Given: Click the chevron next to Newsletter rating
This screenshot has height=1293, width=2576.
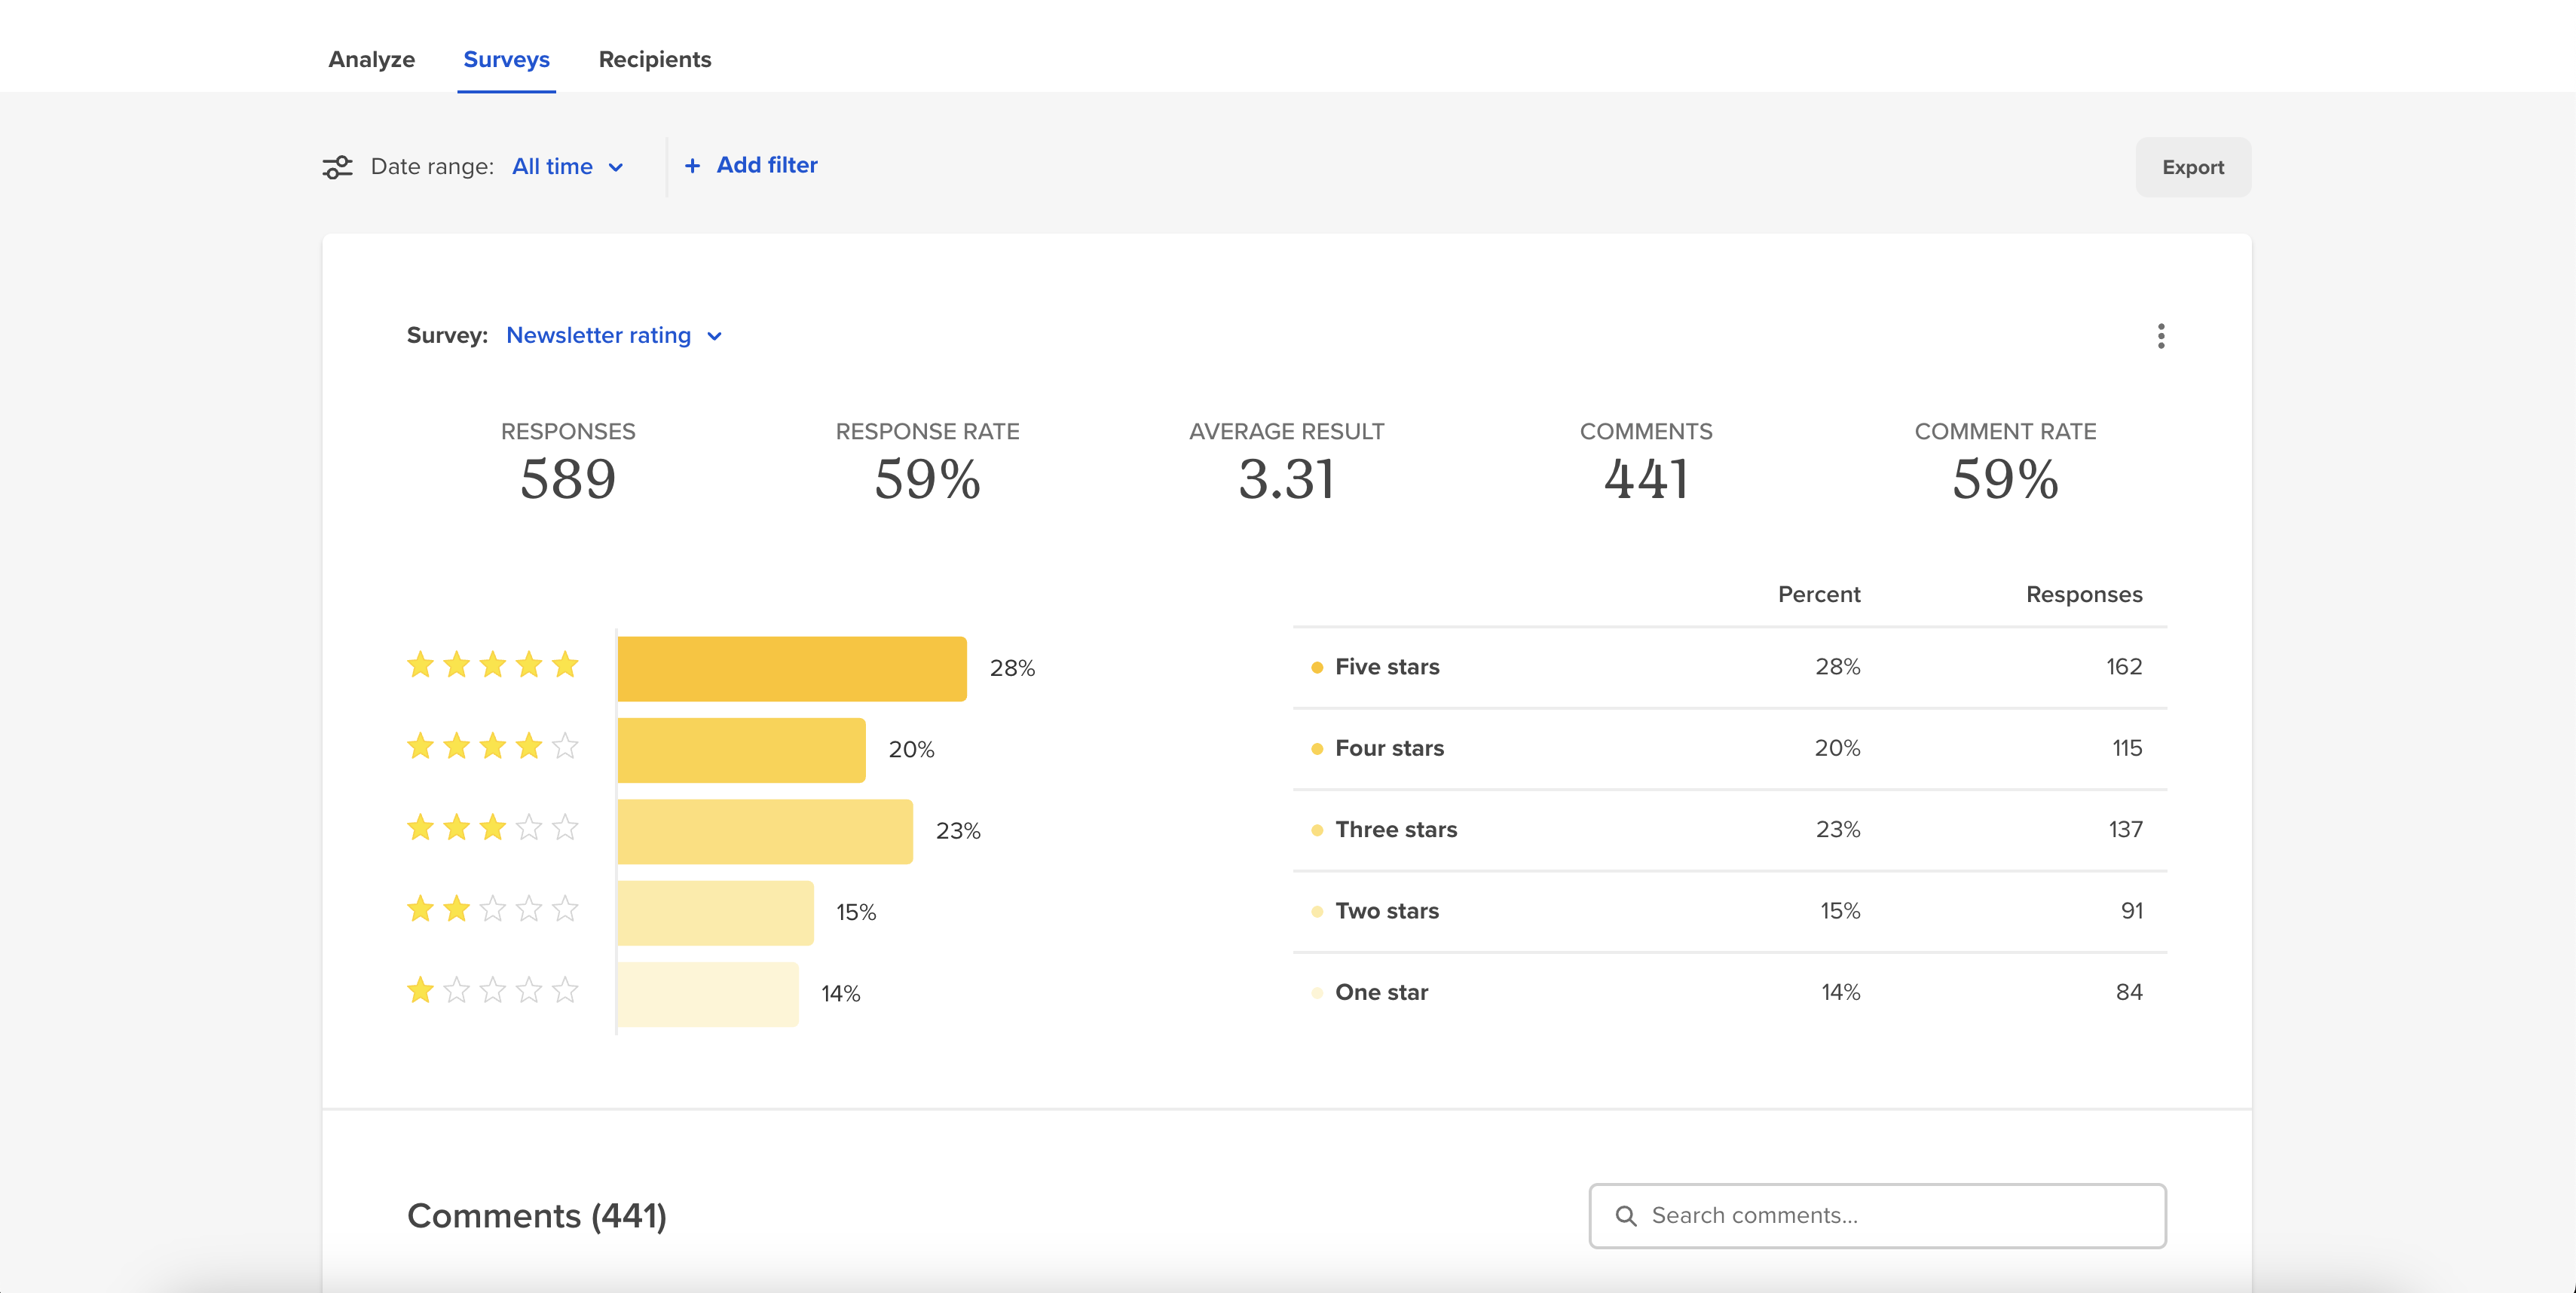Looking at the screenshot, I should pos(714,337).
